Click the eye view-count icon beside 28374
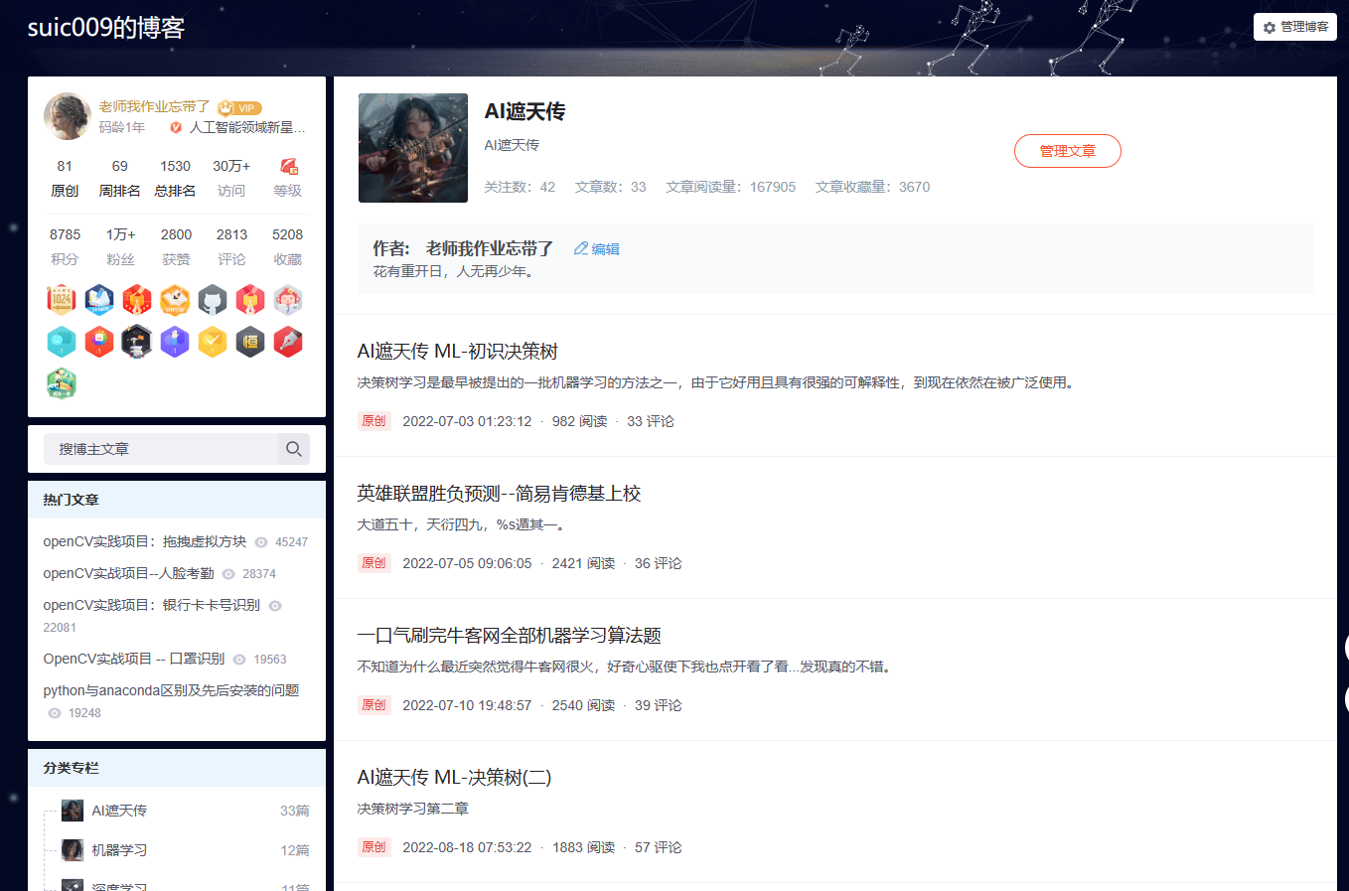The height and width of the screenshot is (891, 1349). (228, 574)
